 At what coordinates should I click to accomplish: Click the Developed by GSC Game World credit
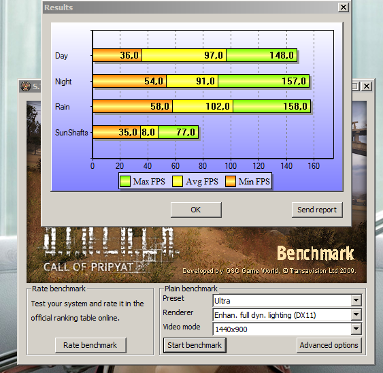[269, 271]
